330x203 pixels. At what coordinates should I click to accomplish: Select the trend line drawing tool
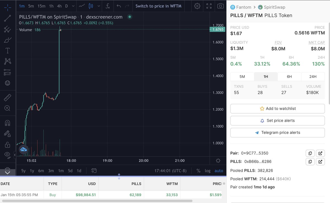(7, 18)
